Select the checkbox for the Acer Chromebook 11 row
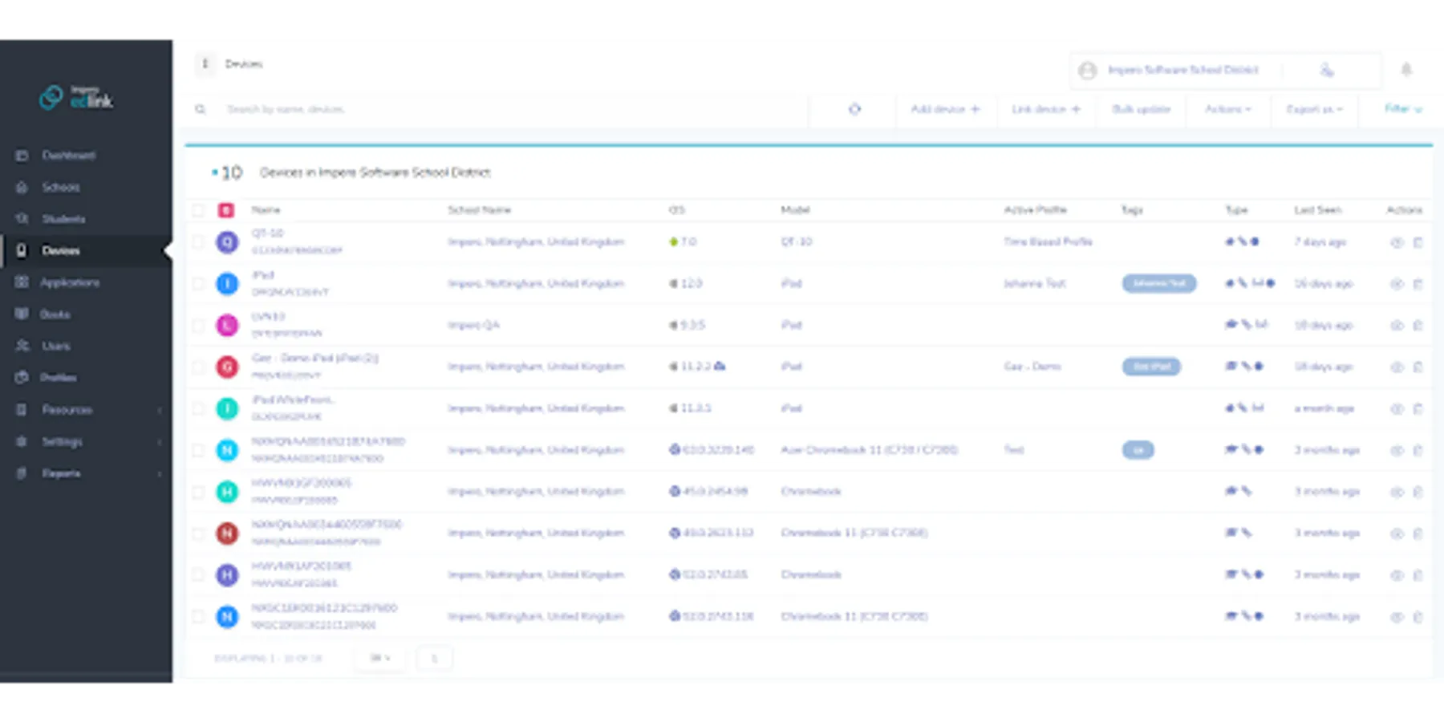Image resolution: width=1444 pixels, height=722 pixels. point(198,450)
